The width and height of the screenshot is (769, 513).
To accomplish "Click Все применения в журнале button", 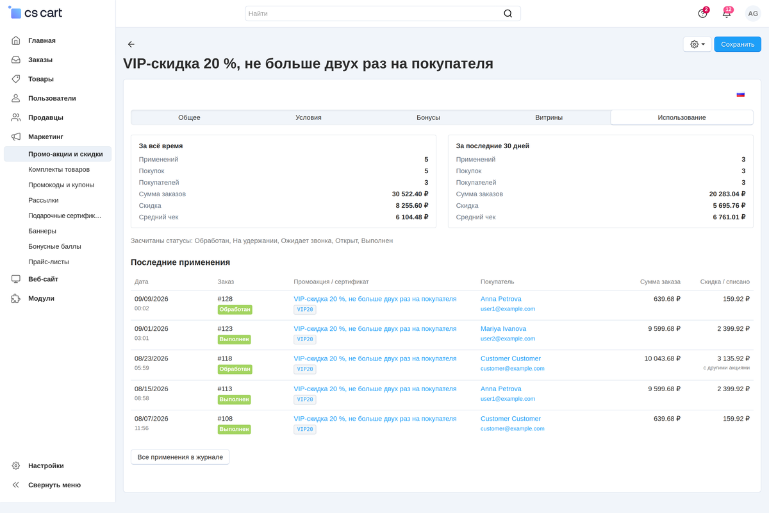I will coord(180,457).
